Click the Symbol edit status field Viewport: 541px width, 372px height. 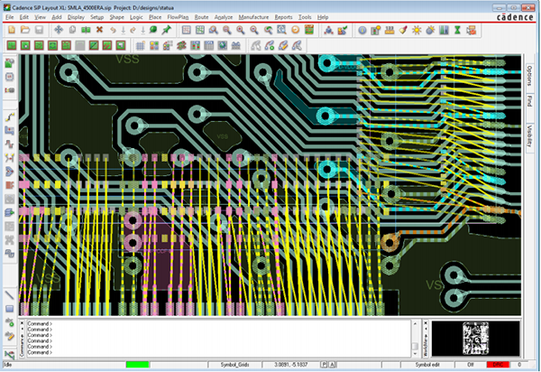point(427,365)
